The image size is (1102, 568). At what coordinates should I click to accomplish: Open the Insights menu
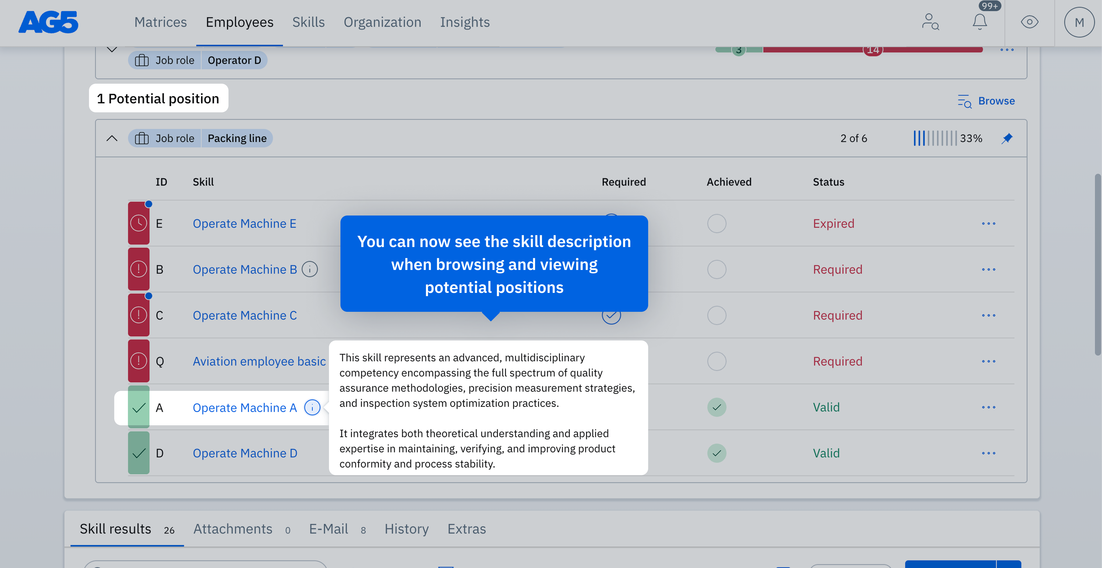pos(464,22)
